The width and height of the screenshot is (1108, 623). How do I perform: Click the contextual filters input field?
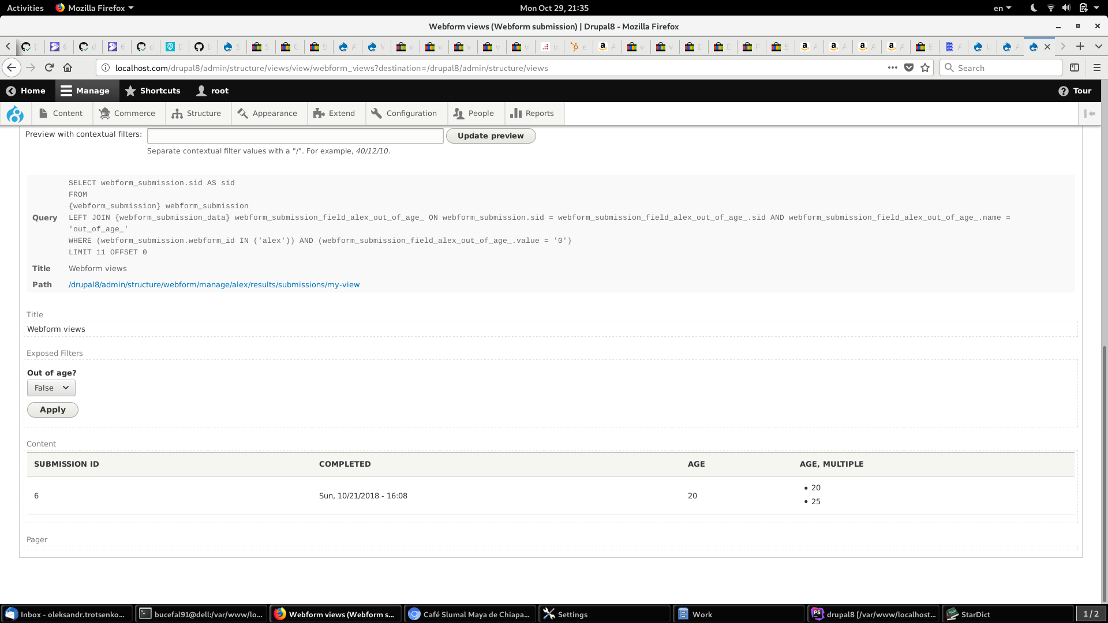295,136
